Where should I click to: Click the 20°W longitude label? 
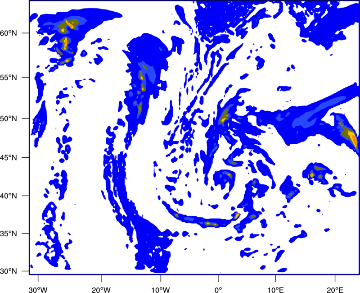pos(101,290)
